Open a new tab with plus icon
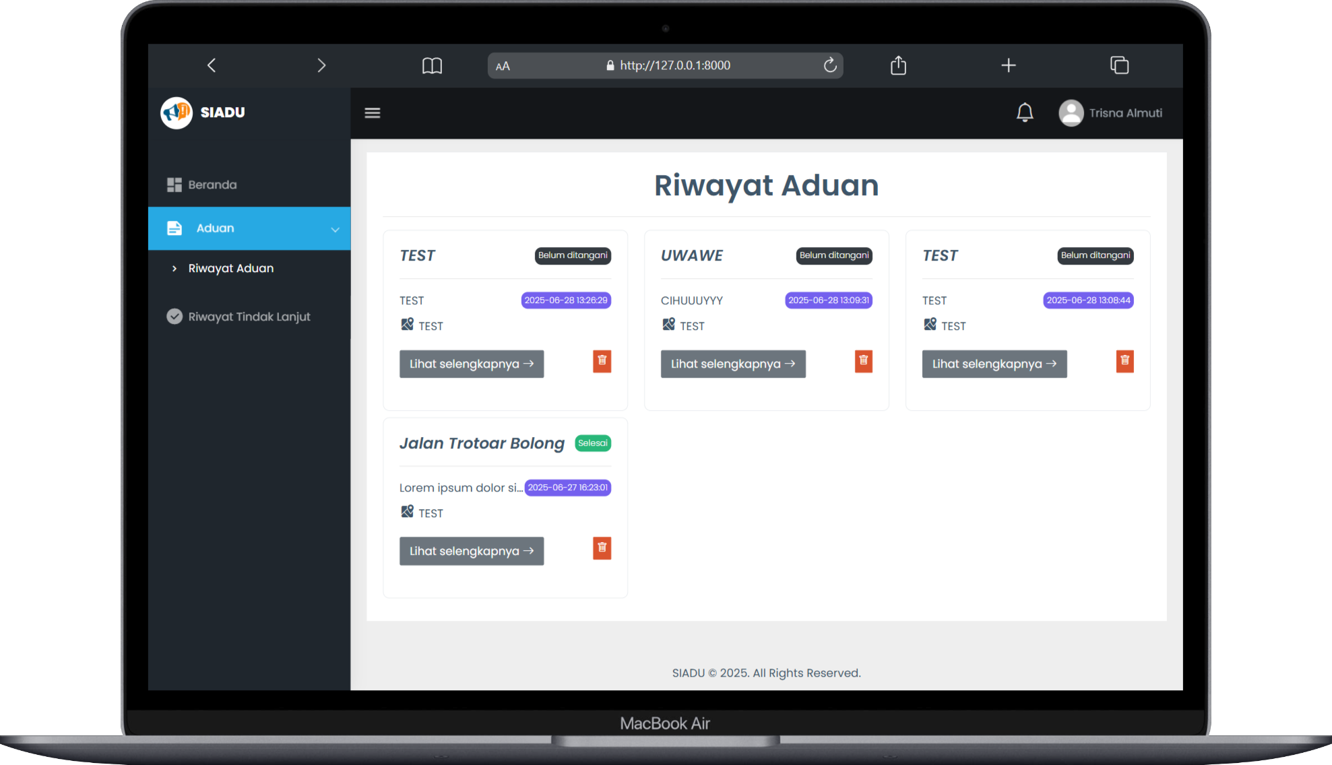1332x765 pixels. [x=1008, y=65]
